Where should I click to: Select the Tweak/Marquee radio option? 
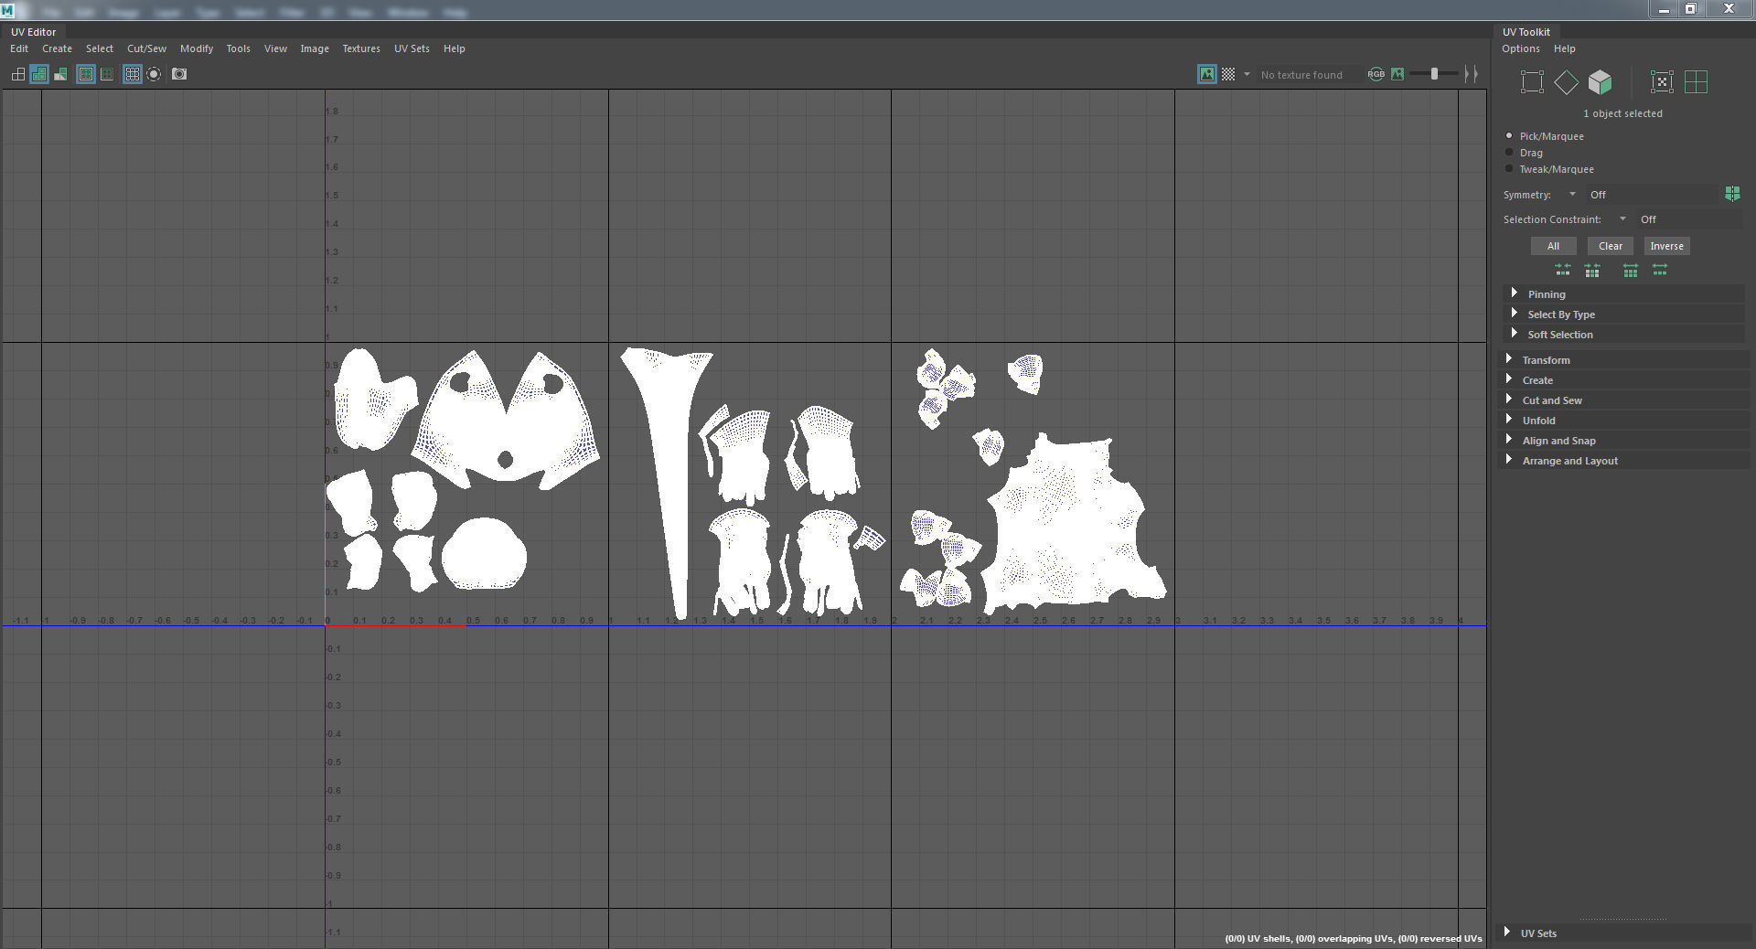tap(1509, 169)
